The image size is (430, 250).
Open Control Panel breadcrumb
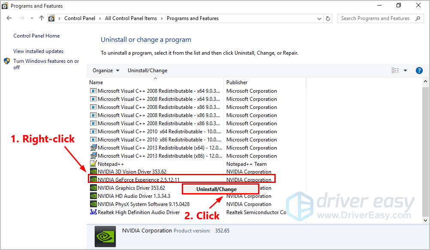80,18
